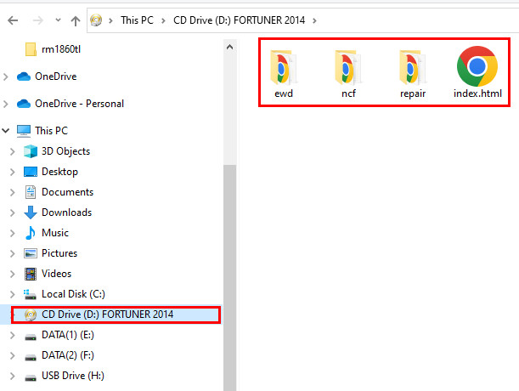The width and height of the screenshot is (519, 391).
Task: Expand the 3D Objects node
Action: tap(13, 152)
